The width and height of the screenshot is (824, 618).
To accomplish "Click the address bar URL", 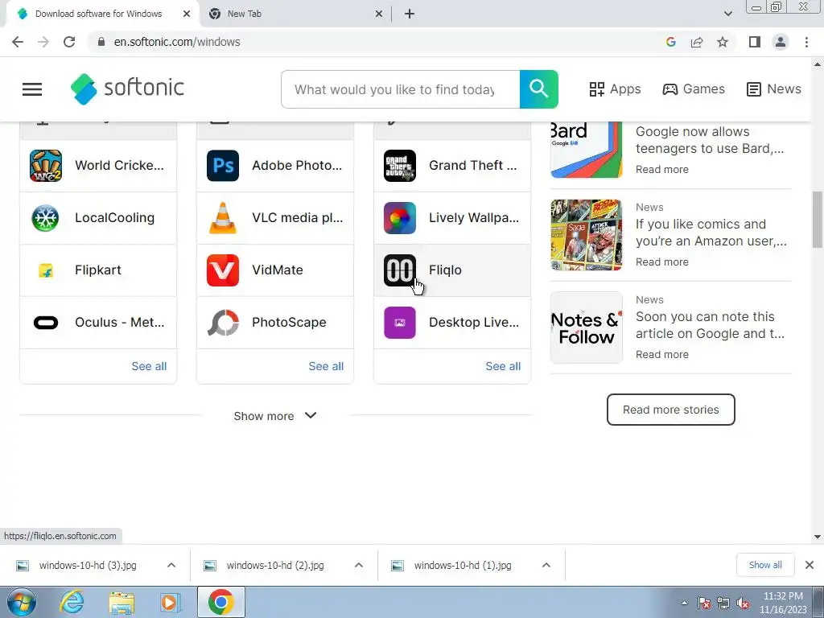I will [x=177, y=42].
